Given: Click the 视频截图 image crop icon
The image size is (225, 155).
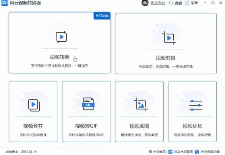Looking at the screenshot, I should 141,105.
